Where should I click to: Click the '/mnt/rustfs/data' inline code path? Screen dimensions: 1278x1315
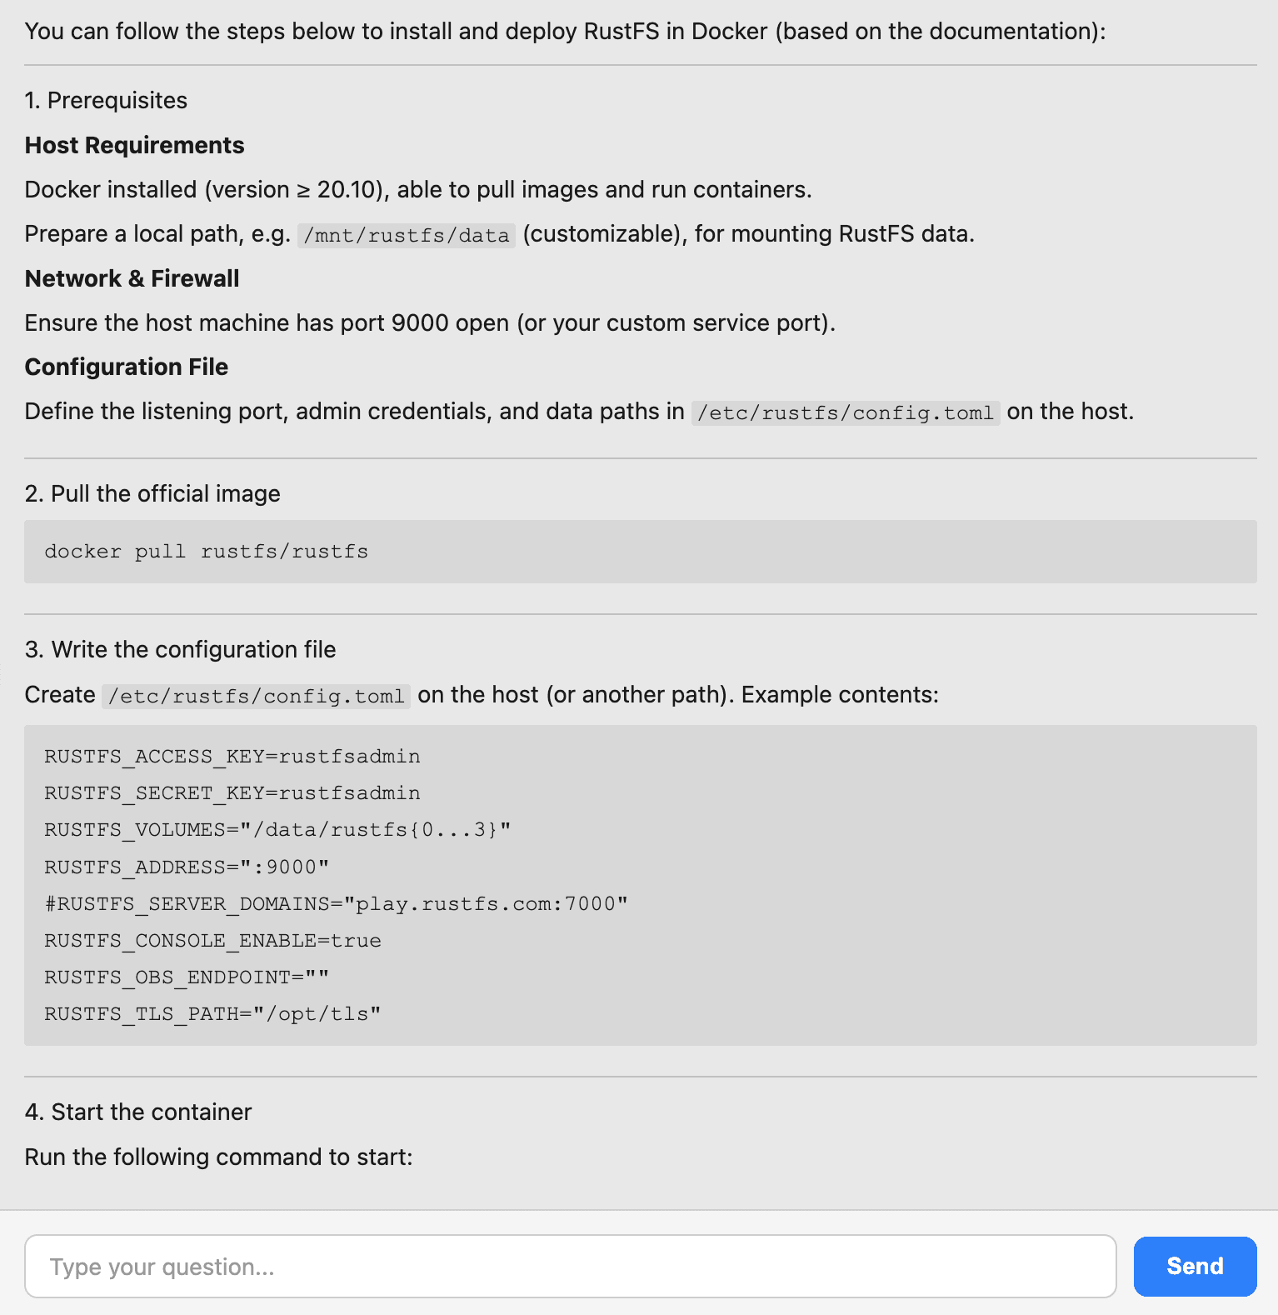[407, 236]
